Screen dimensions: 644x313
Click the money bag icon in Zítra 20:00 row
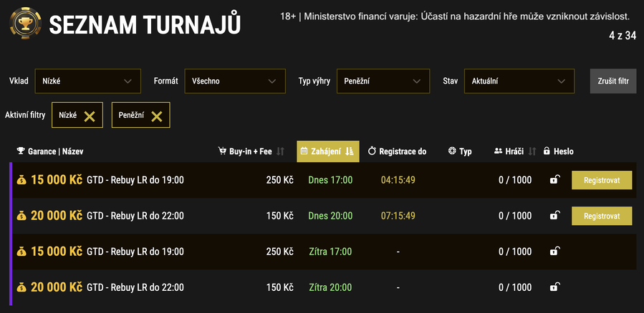(x=21, y=287)
